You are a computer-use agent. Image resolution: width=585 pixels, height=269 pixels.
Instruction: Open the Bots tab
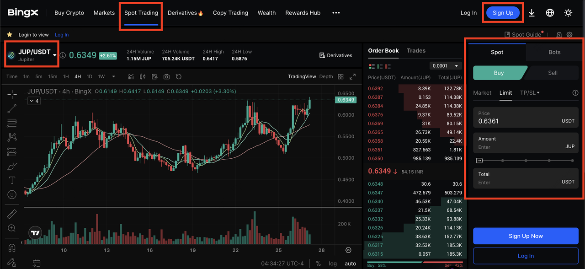tap(554, 52)
